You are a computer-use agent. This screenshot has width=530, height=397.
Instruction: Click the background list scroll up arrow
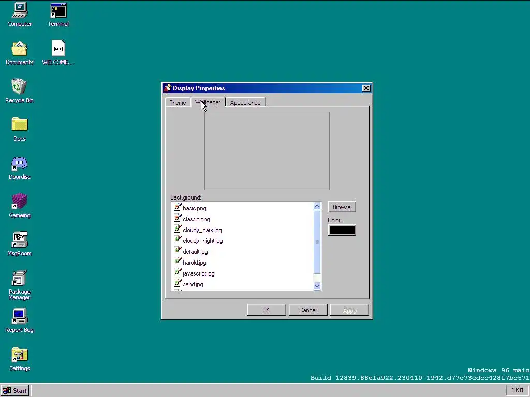317,206
